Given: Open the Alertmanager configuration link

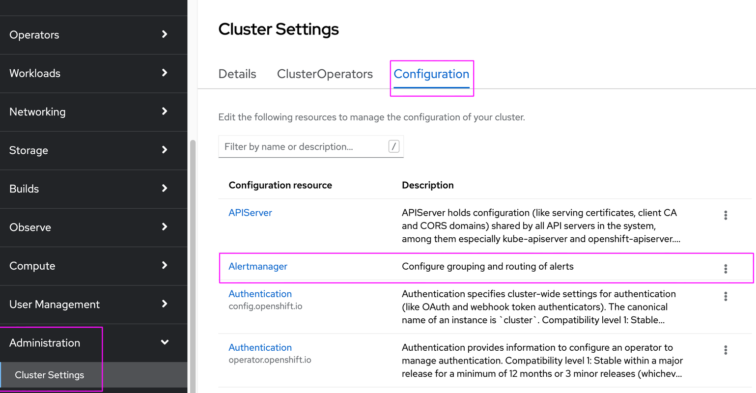Looking at the screenshot, I should [258, 266].
